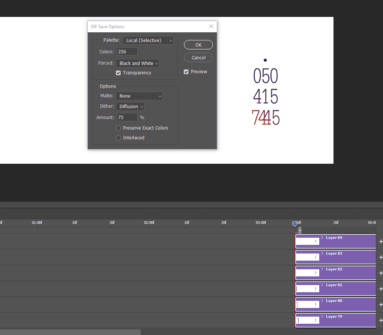Add media to Layer 79 track with plus icon
Screen dimensions: 383x335
(380, 320)
